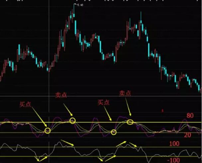Screen dimensions: 202x163
Task: Click the second 买点 label near chart middle
Action: (x=104, y=103)
